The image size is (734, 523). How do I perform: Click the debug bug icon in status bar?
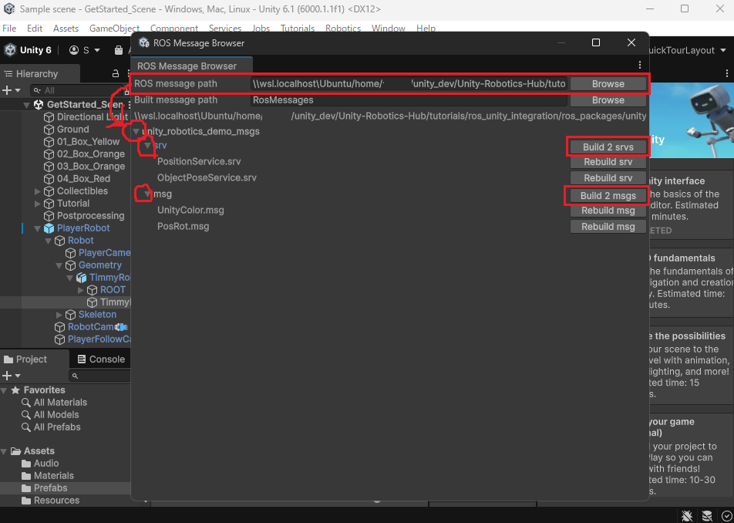687,515
